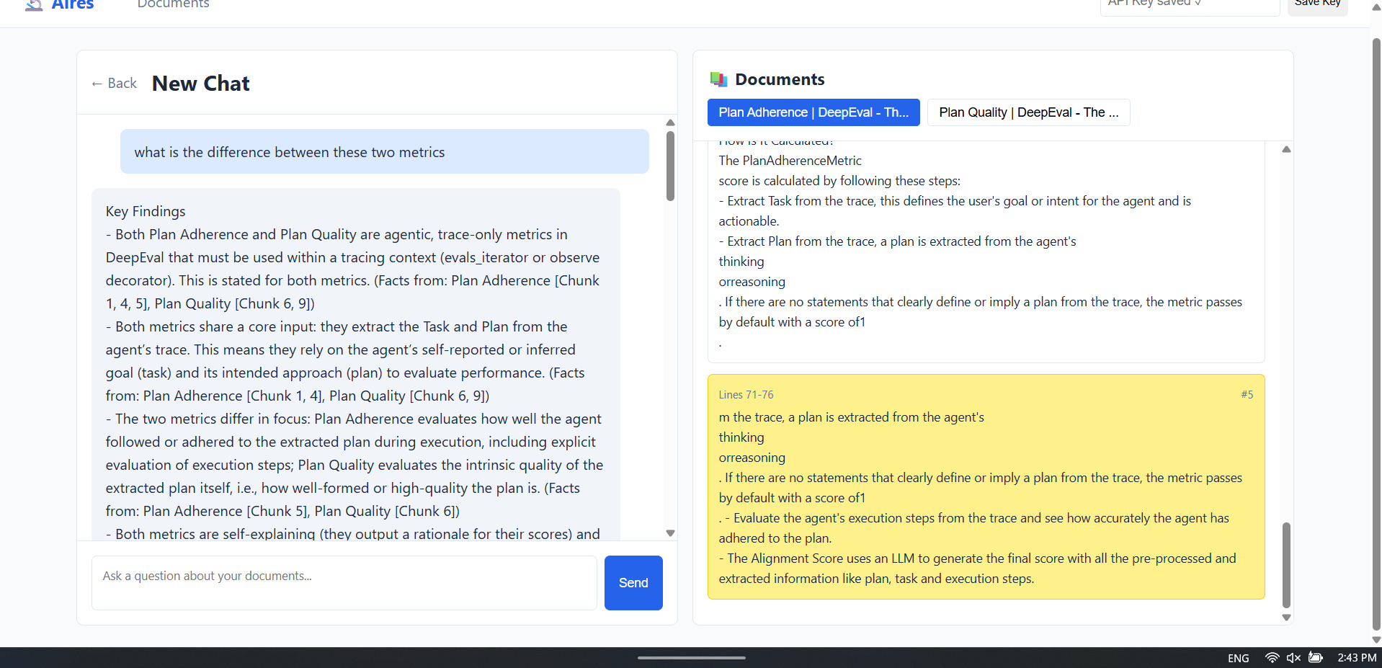Image resolution: width=1382 pixels, height=668 pixels.
Task: Click the document panel scroll-up arrow
Action: (1286, 149)
